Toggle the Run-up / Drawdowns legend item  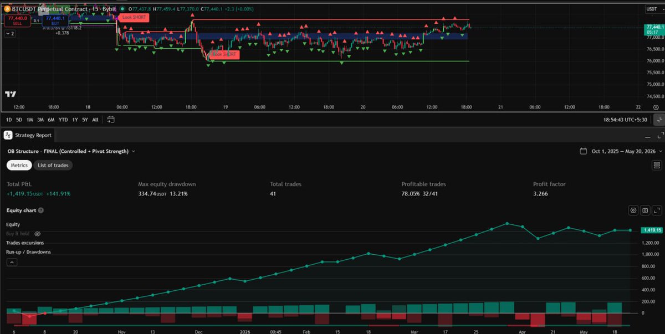click(x=28, y=252)
